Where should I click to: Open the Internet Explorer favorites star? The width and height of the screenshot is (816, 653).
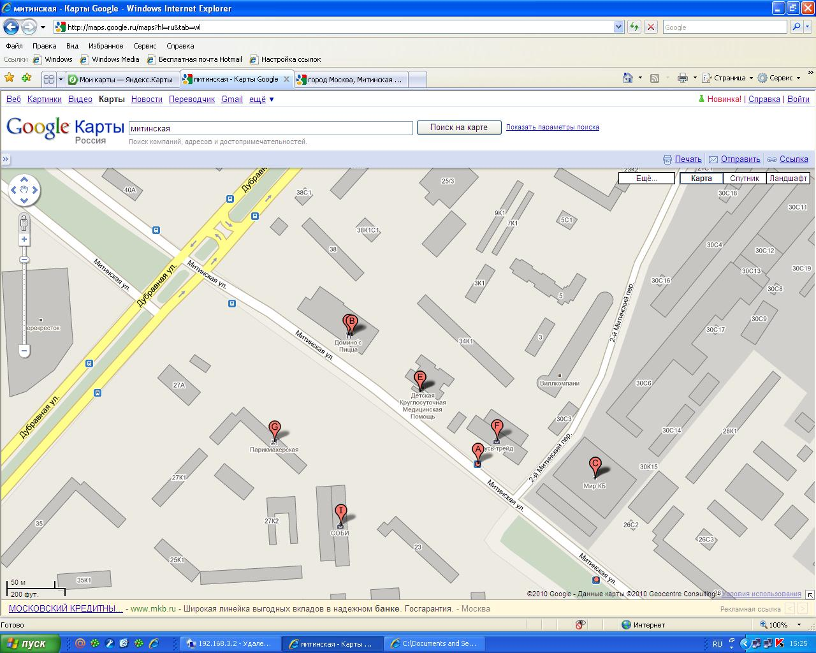click(x=10, y=78)
